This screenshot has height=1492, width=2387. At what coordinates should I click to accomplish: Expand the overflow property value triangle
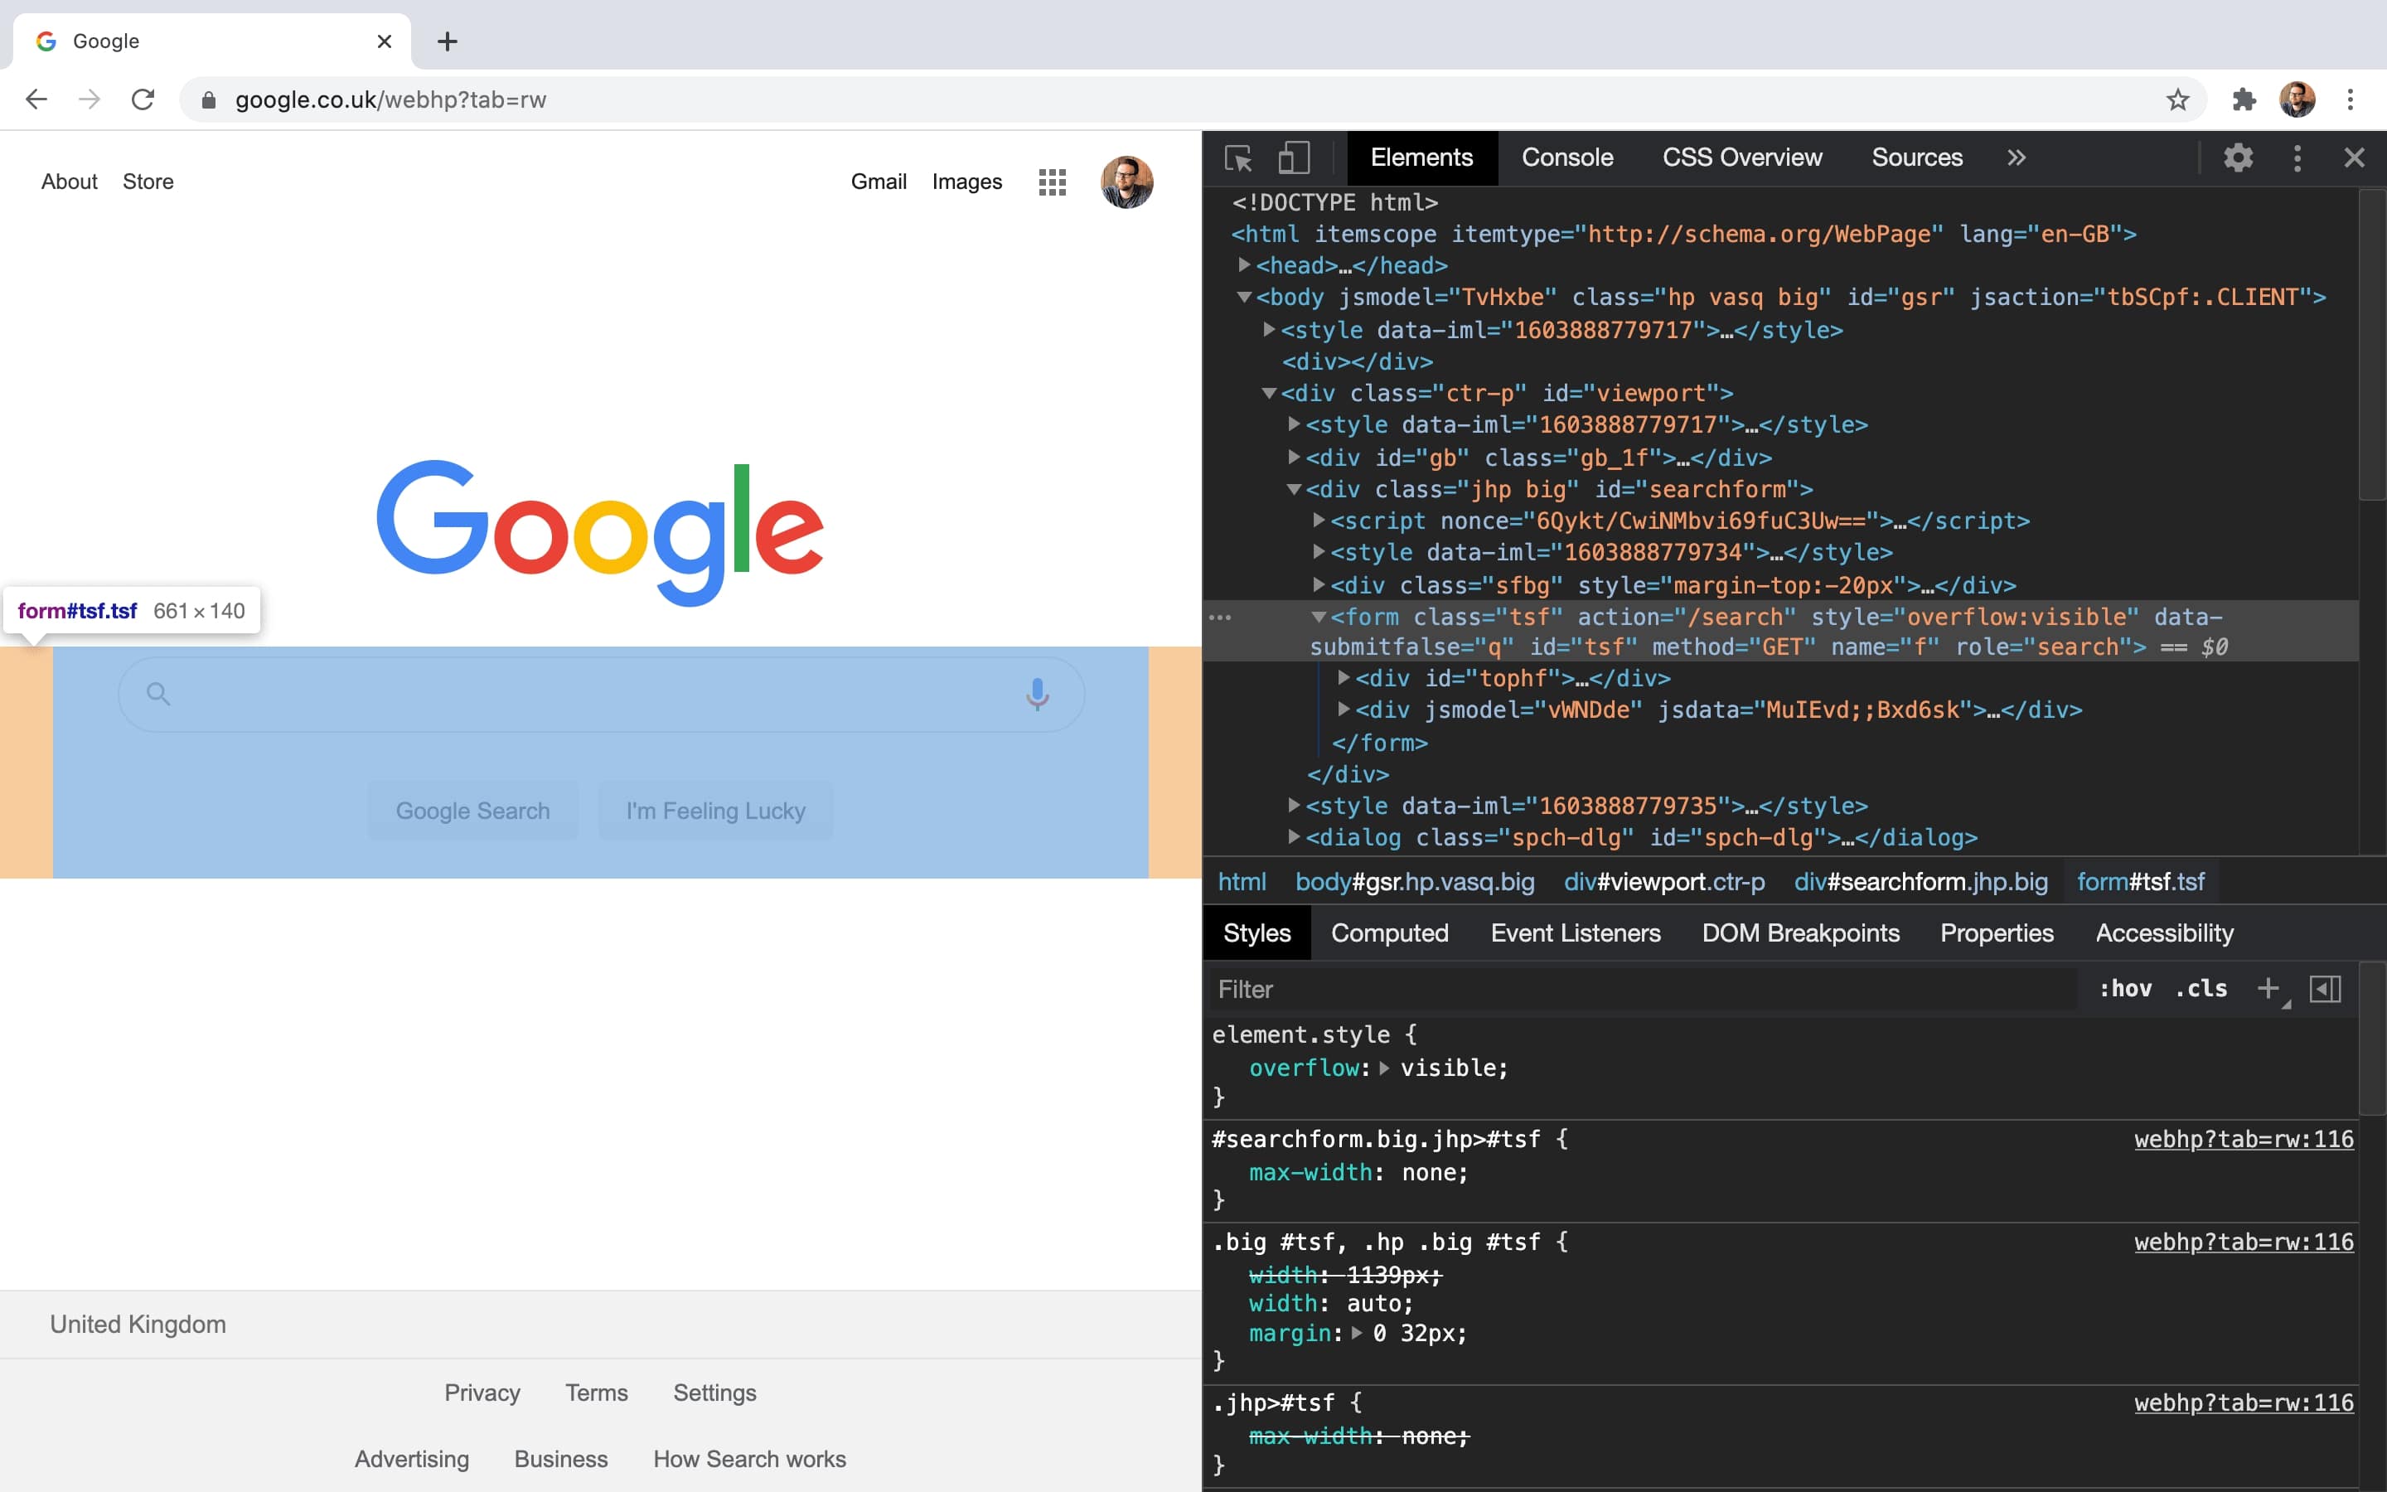pos(1385,1068)
